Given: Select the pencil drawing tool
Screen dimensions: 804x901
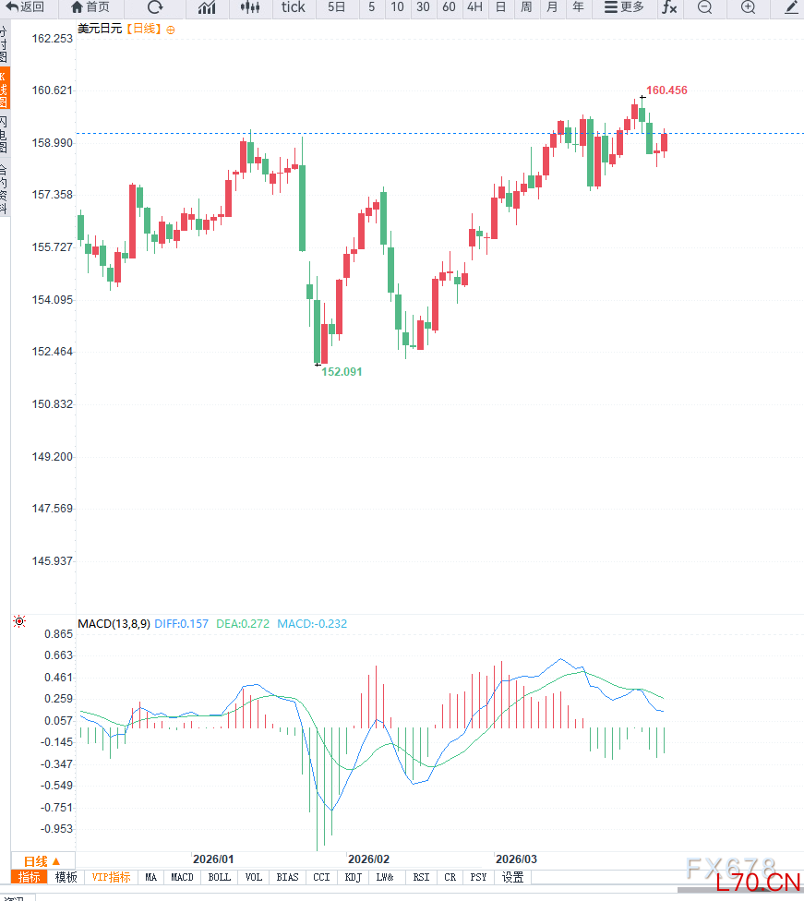Looking at the screenshot, I should pyautogui.click(x=791, y=7).
